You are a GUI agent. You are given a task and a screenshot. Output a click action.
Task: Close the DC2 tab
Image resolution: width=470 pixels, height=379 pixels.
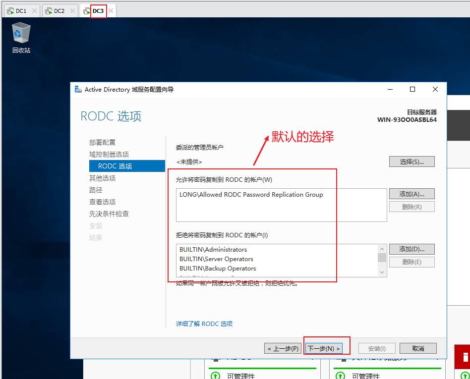[72, 11]
